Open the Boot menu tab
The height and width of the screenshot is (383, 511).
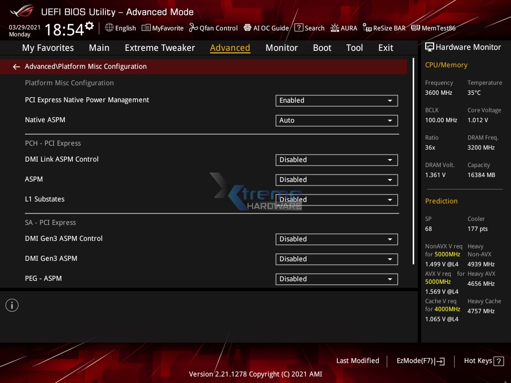pos(322,48)
